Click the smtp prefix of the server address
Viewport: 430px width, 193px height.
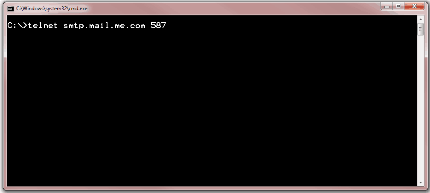74,26
